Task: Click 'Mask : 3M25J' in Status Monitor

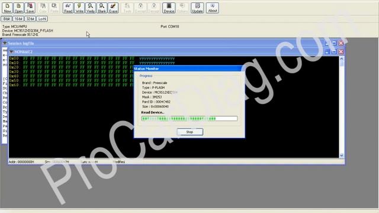Action: point(152,97)
